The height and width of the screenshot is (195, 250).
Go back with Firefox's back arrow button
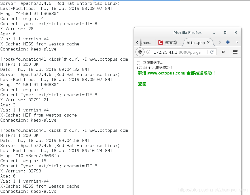click(x=140, y=52)
